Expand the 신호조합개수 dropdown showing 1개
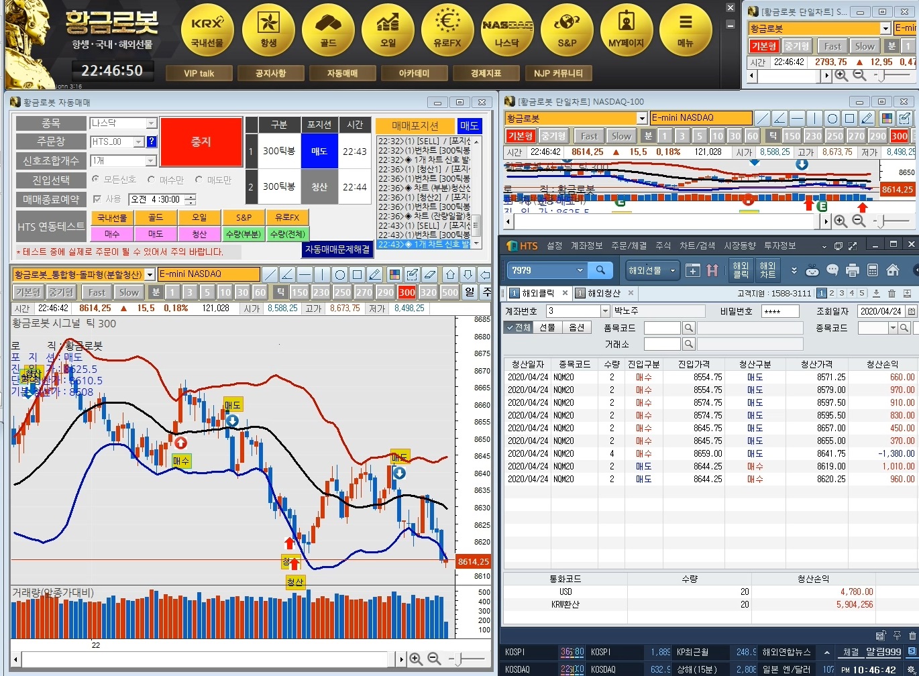This screenshot has width=919, height=676. click(x=151, y=161)
